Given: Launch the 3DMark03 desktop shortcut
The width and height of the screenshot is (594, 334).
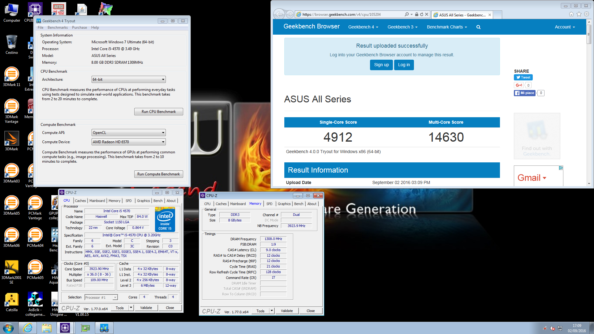Looking at the screenshot, I should point(12,173).
